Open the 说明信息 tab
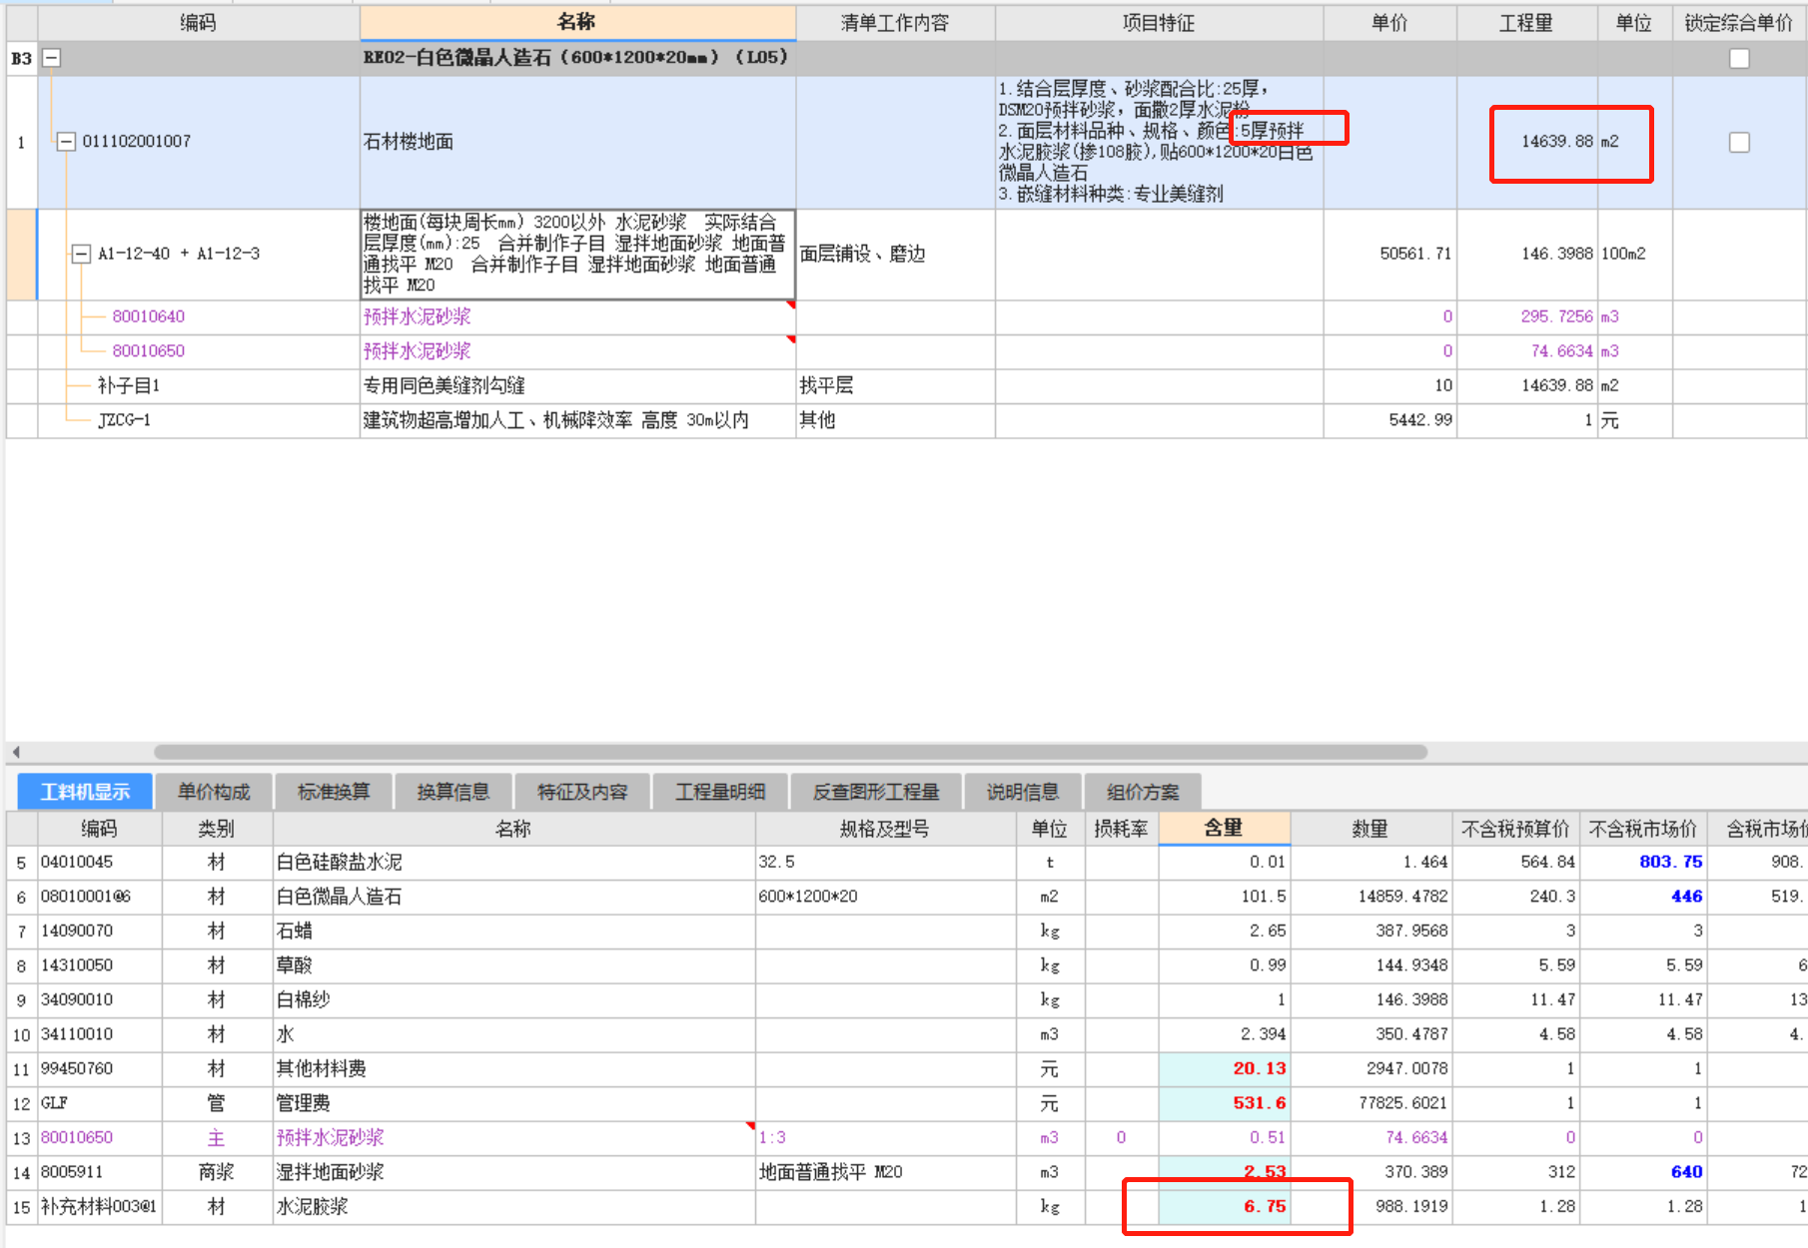 coord(1023,792)
